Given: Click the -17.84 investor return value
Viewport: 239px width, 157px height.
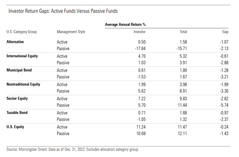Looking at the screenshot, I should [140, 49].
